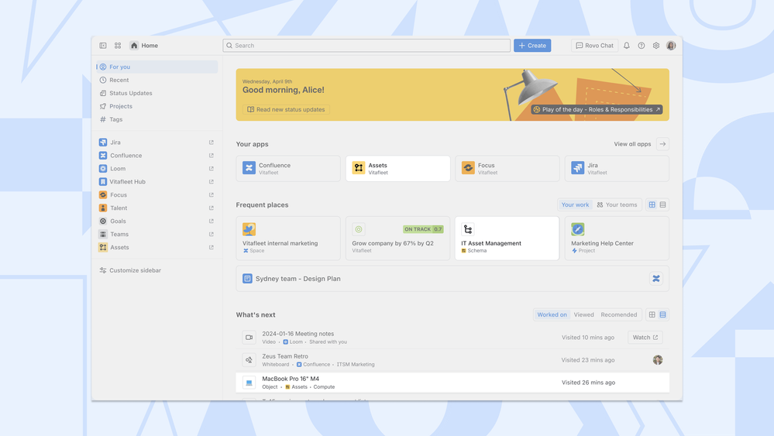Click Confluence icon on Sydney team row

click(x=656, y=279)
